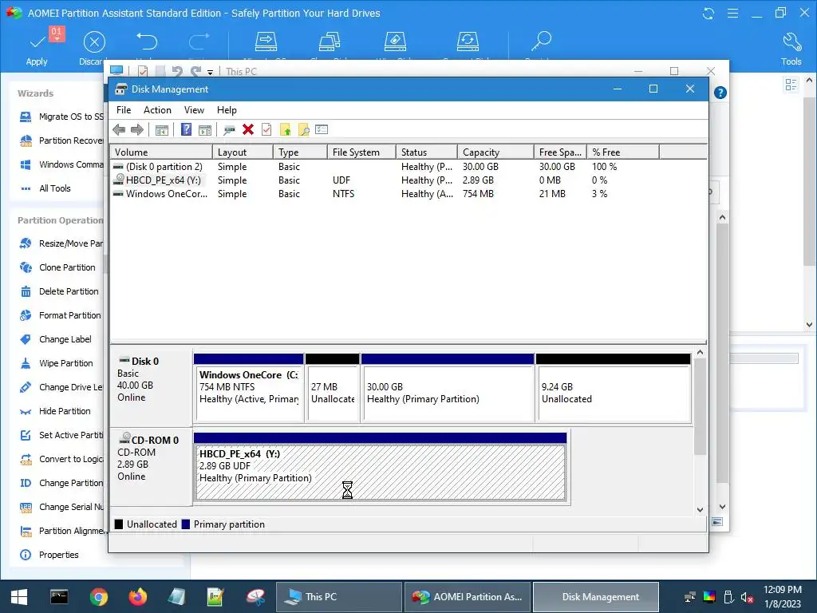The width and height of the screenshot is (817, 613).
Task: Go Back in Disk Management toolbar
Action: click(x=119, y=129)
